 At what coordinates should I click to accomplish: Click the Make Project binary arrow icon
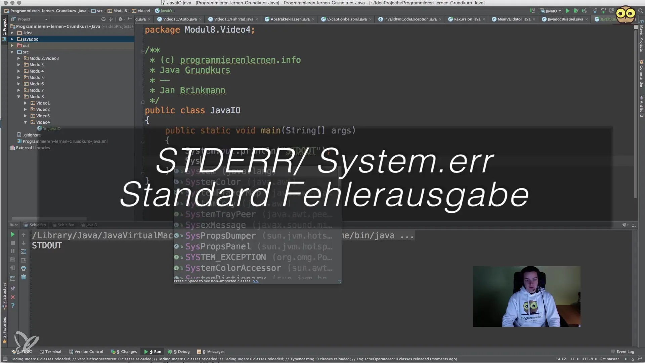point(532,11)
